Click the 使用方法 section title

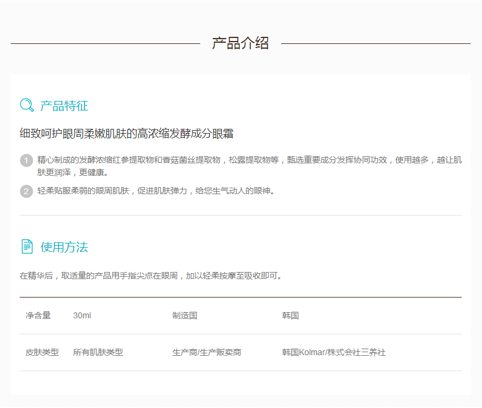point(64,247)
